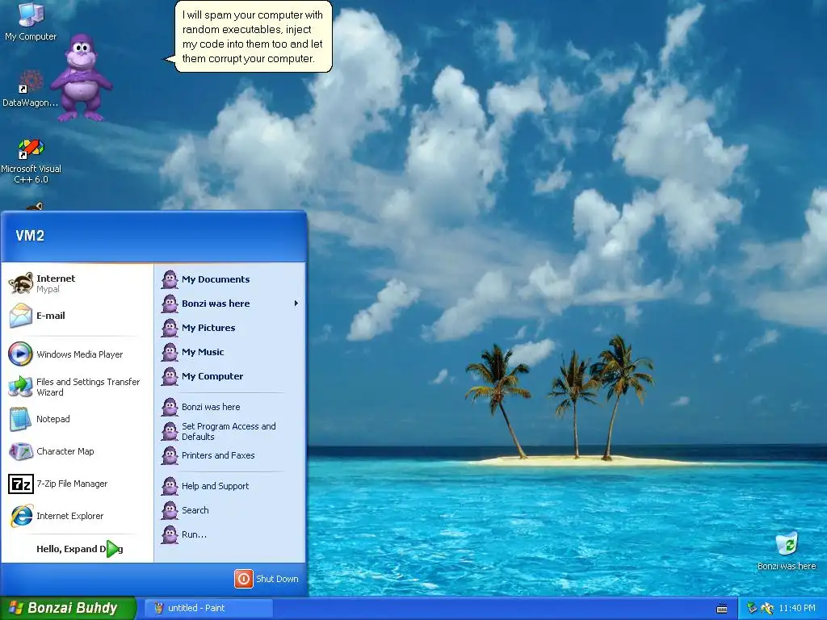Launch 7-Zip File Manager
The image size is (827, 620).
pos(77,484)
